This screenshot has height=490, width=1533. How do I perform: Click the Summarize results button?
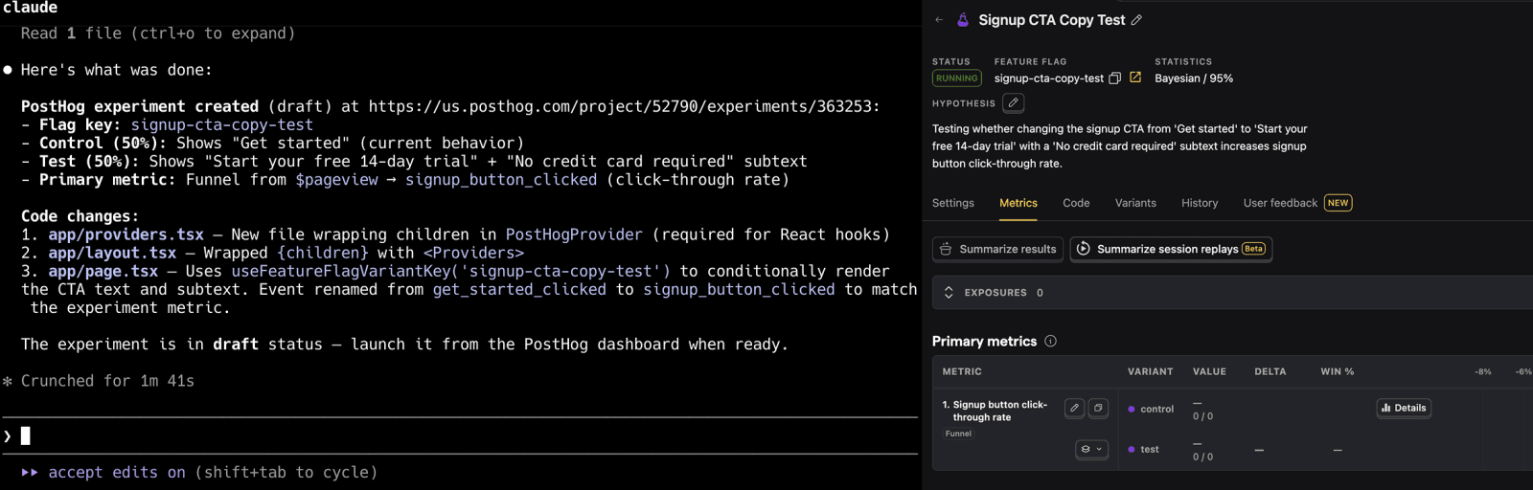click(x=998, y=249)
